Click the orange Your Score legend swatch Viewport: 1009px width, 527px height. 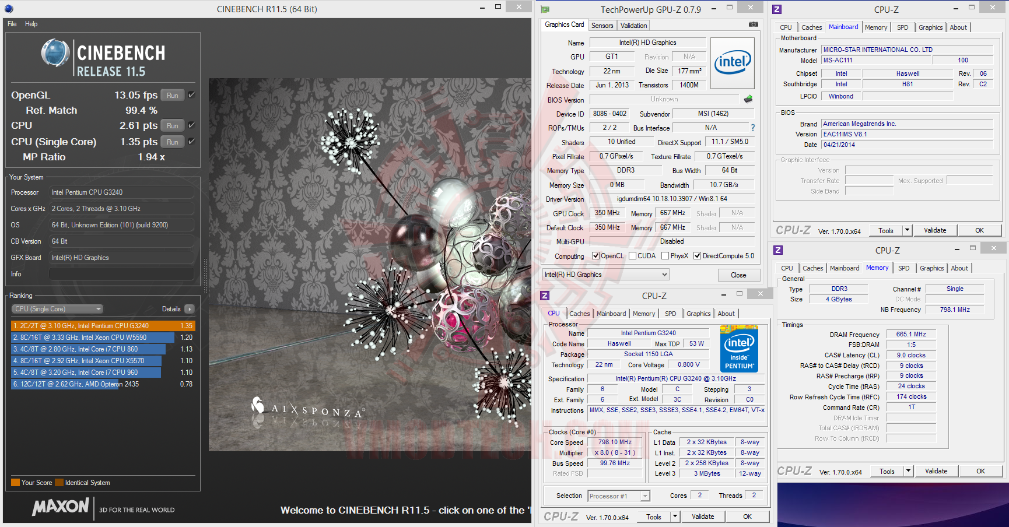[x=14, y=482]
